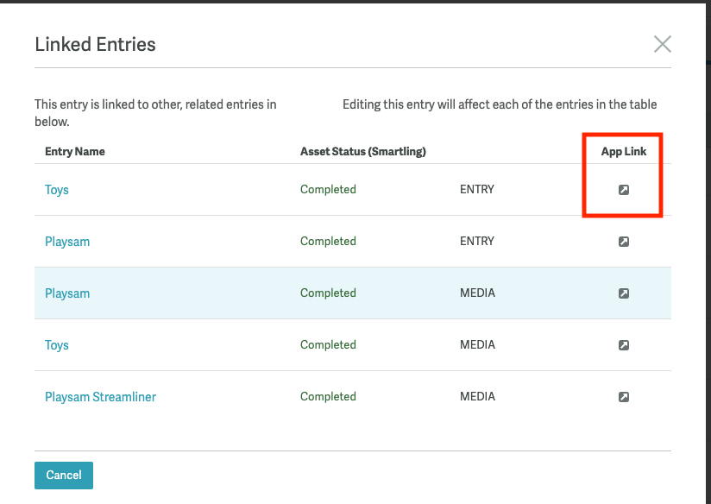The width and height of the screenshot is (711, 504).
Task: Select Completed status in the Toys MEDIA row
Action: [328, 345]
